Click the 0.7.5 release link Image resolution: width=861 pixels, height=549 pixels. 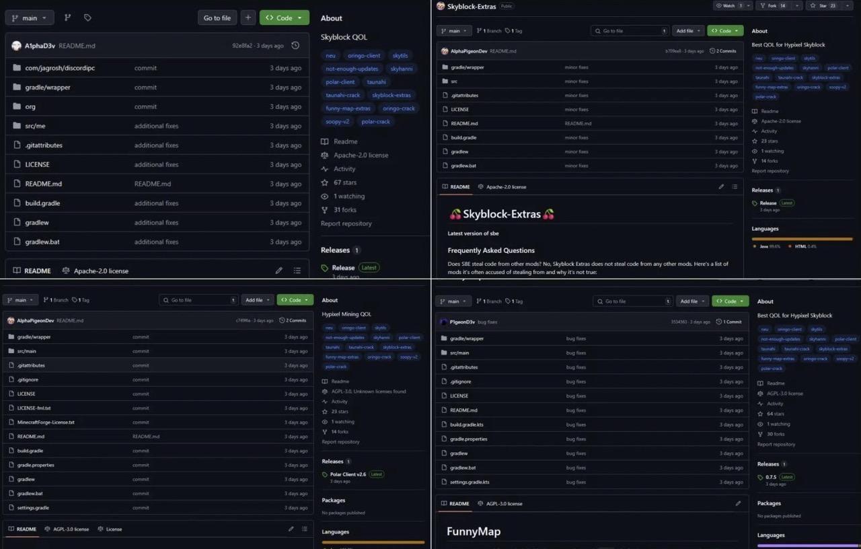click(x=771, y=477)
